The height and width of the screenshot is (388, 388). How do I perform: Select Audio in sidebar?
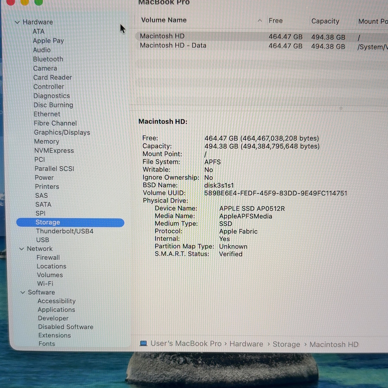pyautogui.click(x=42, y=50)
